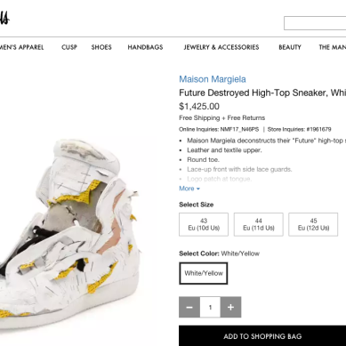
Task: Open The Man's menu item
Action: pyautogui.click(x=333, y=47)
